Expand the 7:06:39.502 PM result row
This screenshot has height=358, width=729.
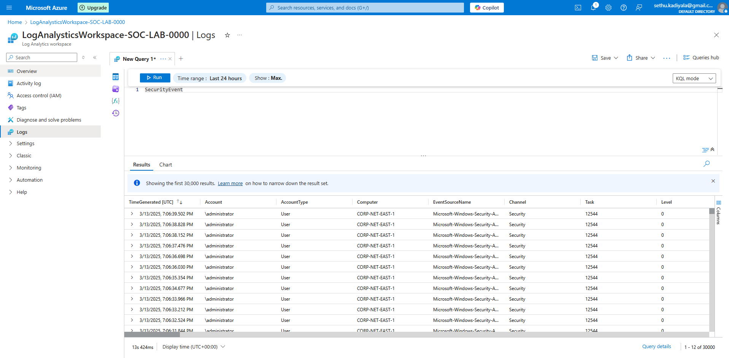[x=132, y=214]
